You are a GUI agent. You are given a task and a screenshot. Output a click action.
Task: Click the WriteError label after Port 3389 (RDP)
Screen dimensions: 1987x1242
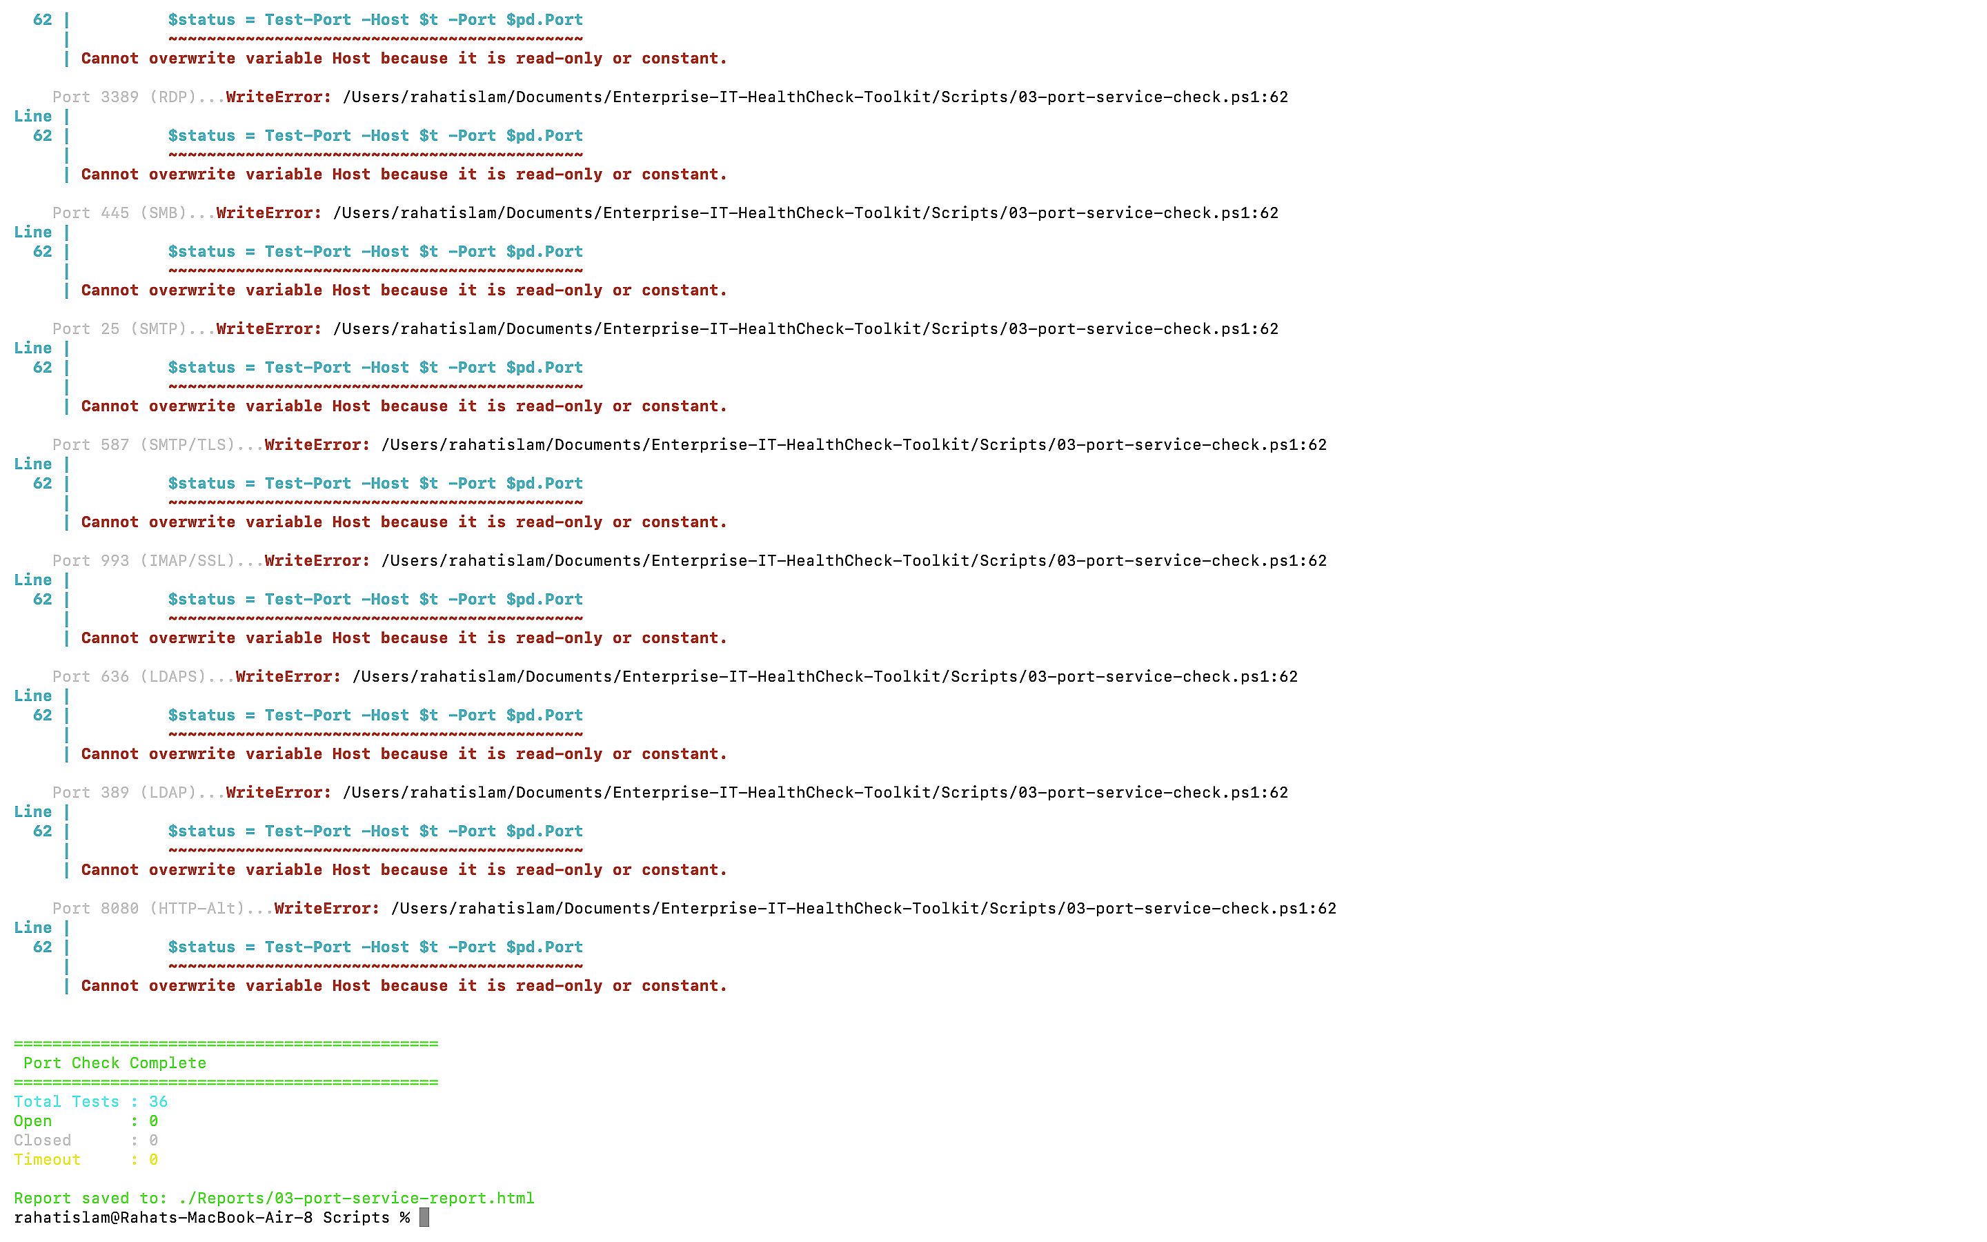coord(278,97)
